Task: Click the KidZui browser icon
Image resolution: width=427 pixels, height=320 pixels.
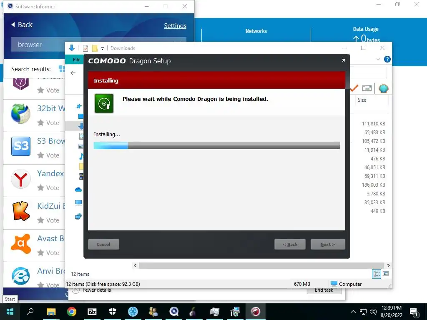Action: pos(21,211)
